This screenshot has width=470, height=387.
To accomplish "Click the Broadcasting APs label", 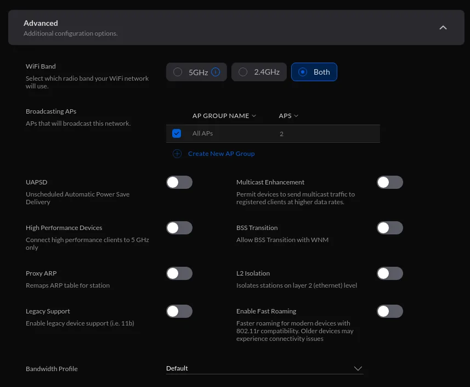I will (x=51, y=111).
